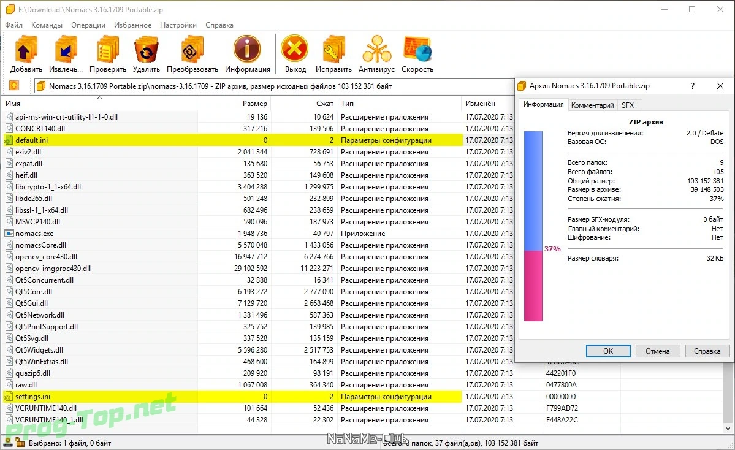Viewport: 735px width, 450px height.
Task: Select the Qt5PrintSupport.dll file
Action: click(47, 327)
